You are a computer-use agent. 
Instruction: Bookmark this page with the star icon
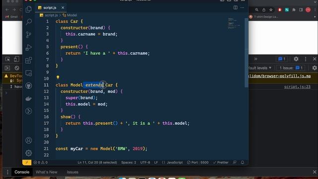[271, 10]
